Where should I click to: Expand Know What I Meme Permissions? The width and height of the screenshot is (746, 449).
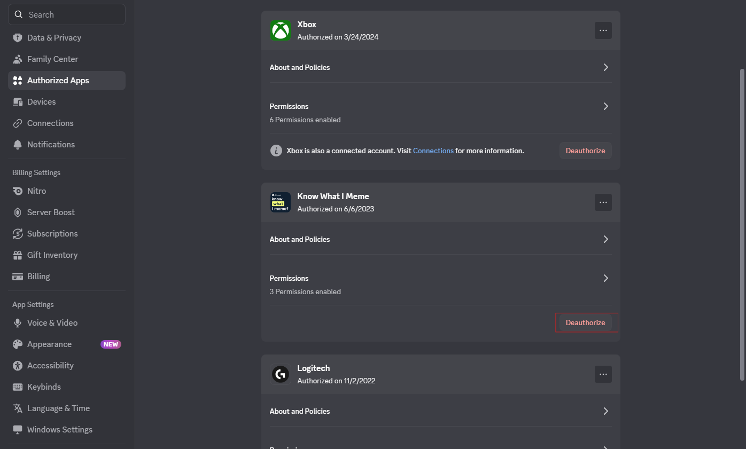tap(441, 285)
